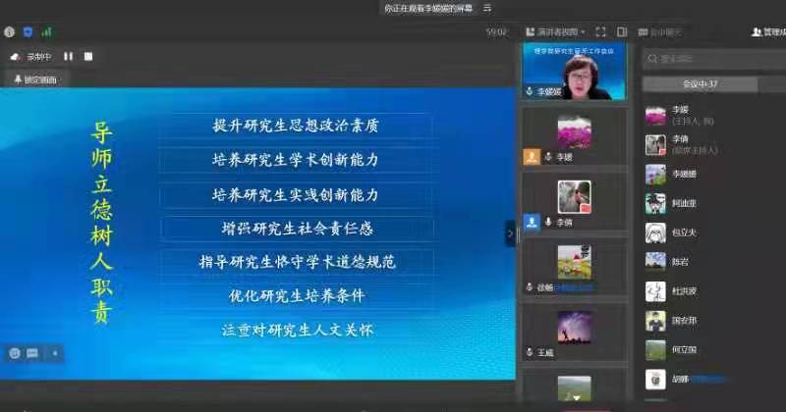Enter fullscreen mode
786x412 pixels.
(x=601, y=32)
